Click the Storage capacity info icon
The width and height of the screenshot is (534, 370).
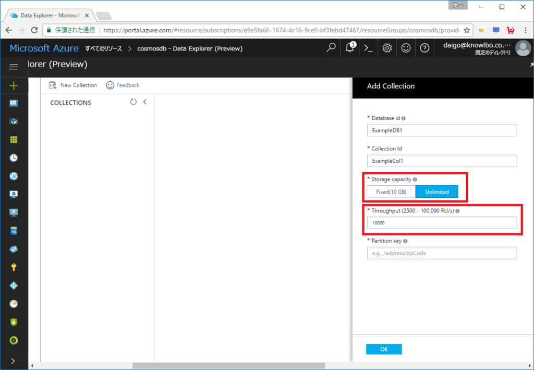click(x=415, y=180)
